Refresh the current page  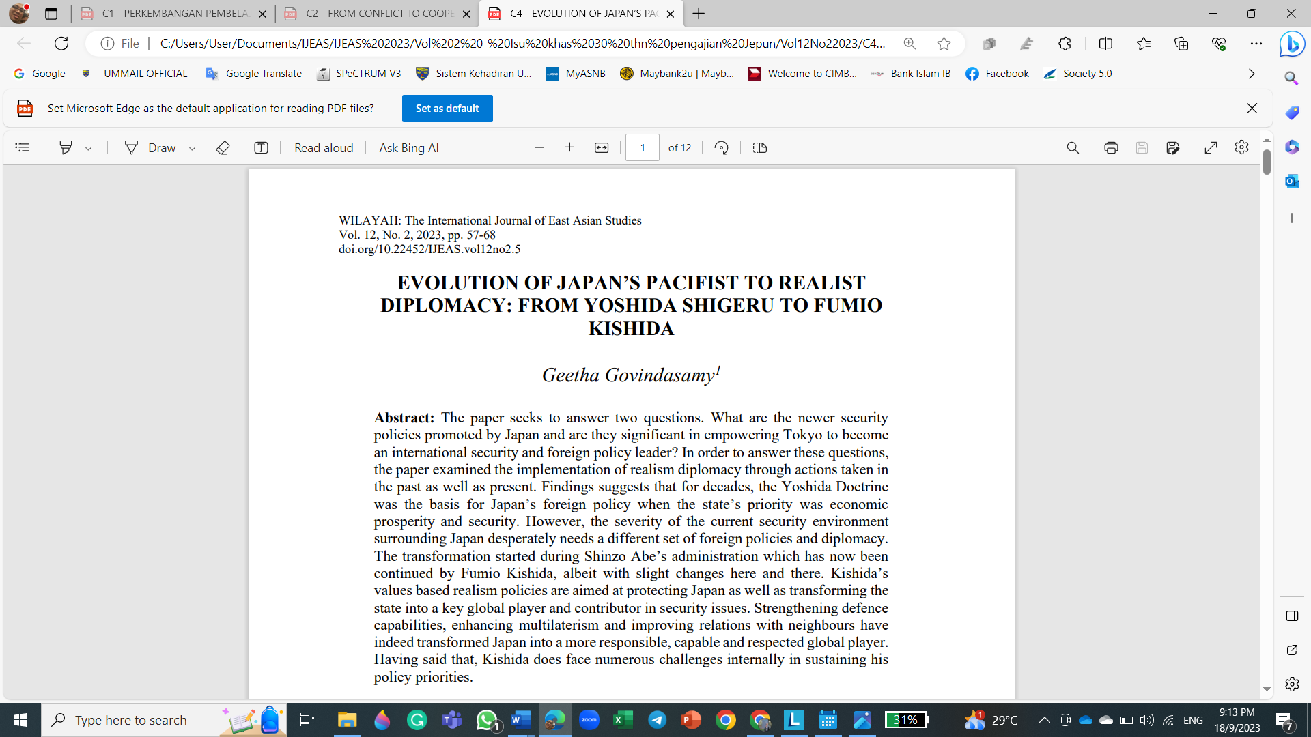[61, 44]
